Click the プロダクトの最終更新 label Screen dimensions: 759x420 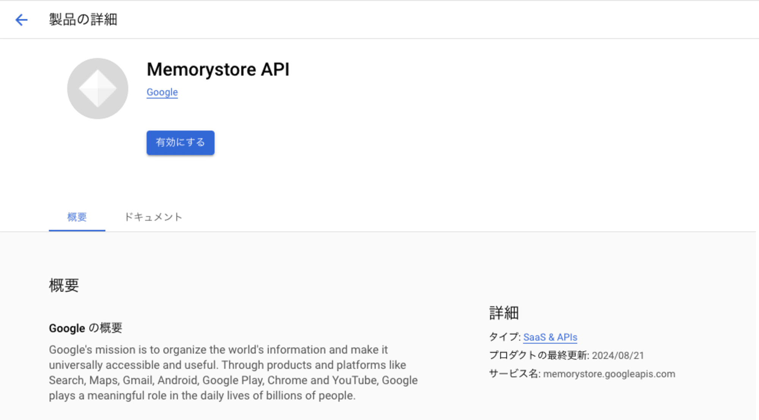[539, 356]
